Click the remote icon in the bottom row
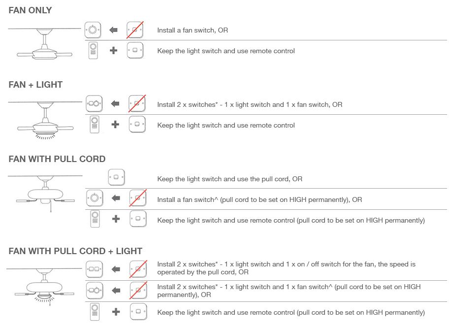The image size is (451, 329). pyautogui.click(x=95, y=311)
